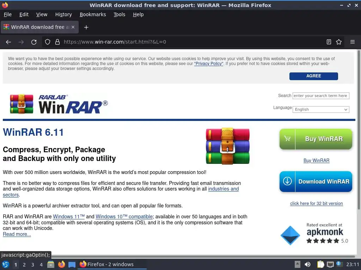361x270 pixels.
Task: Open the Edit menu
Action: click(24, 14)
